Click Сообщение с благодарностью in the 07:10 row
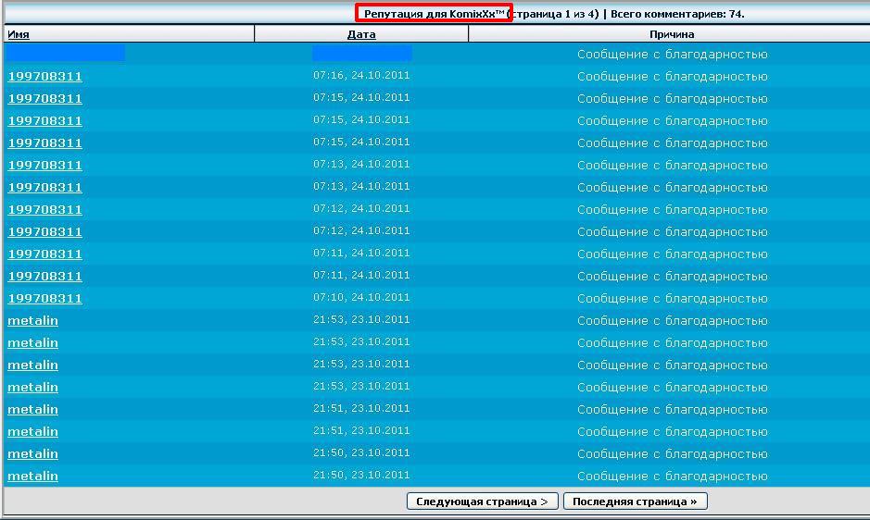Screen dimensions: 870x520 [x=672, y=298]
